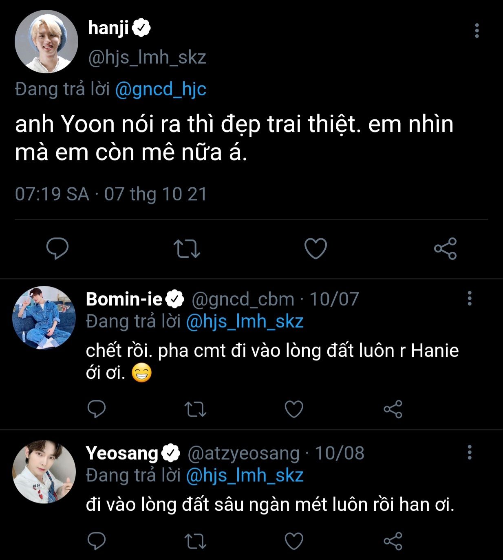Open overflow menu on Yeosang's reply
This screenshot has width=503, height=560.
(470, 452)
